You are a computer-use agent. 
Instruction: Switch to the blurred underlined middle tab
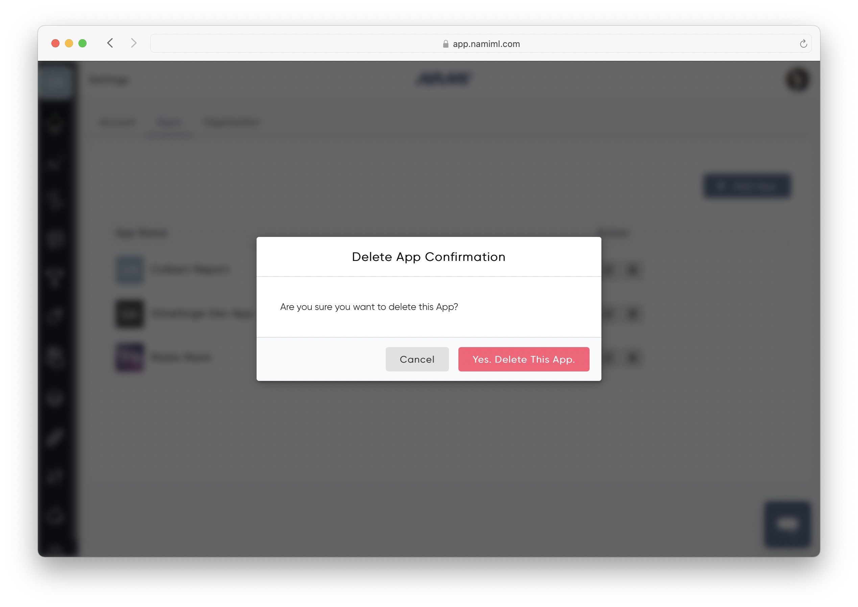pos(170,123)
